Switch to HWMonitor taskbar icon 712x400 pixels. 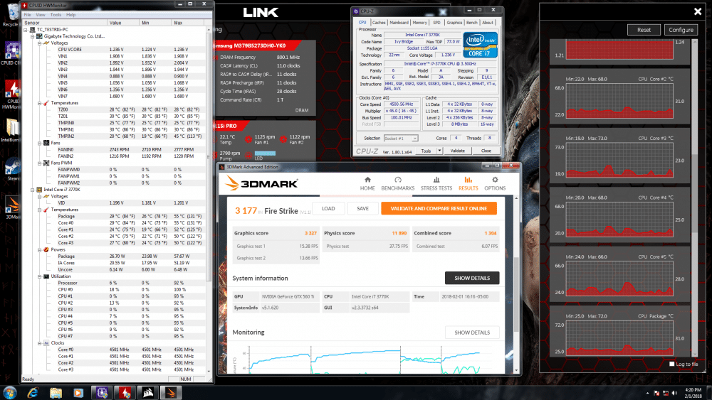(x=125, y=393)
